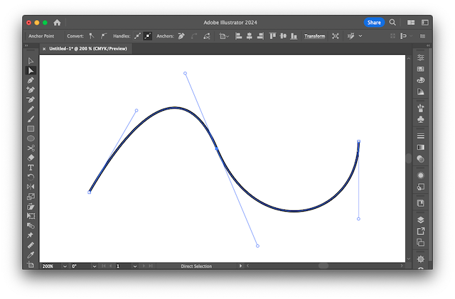Select the Rotate tool

(31, 177)
